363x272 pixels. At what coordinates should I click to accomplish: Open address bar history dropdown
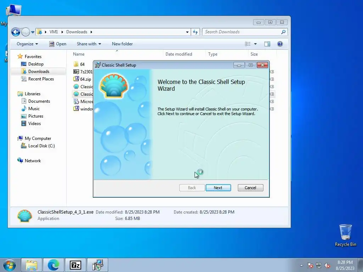[x=187, y=32]
